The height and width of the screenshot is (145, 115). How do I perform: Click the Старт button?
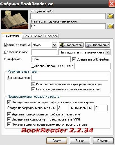pos(57,140)
